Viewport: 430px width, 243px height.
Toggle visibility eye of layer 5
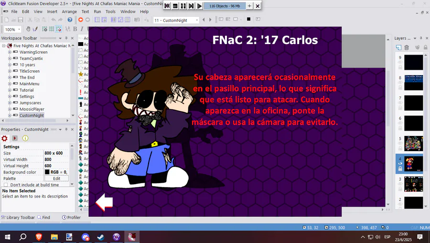[x=400, y=144]
